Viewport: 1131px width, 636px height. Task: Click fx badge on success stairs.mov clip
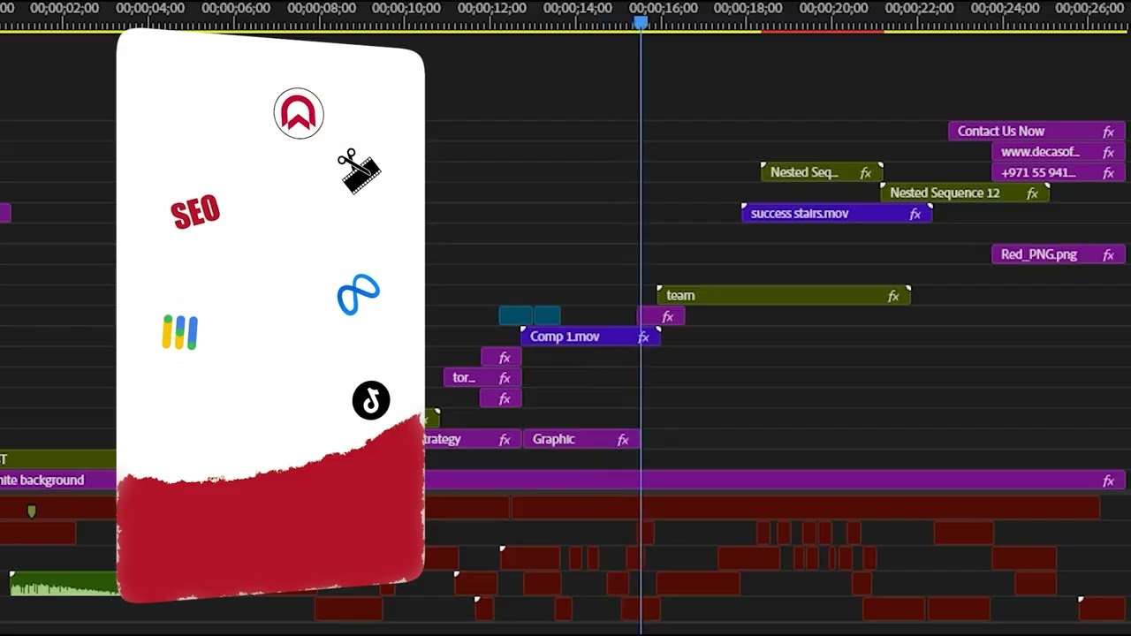click(915, 214)
